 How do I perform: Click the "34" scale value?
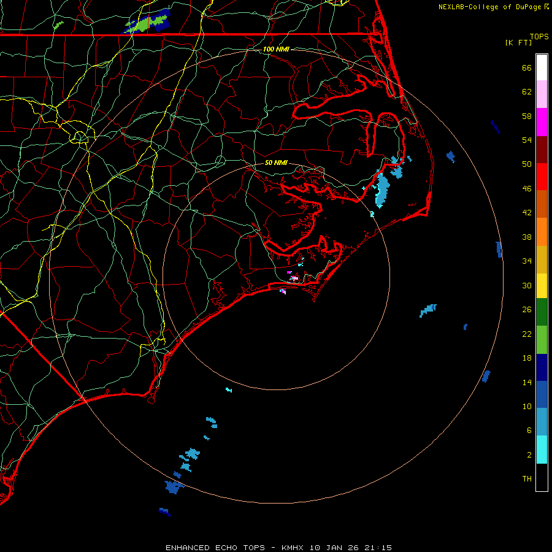527,261
